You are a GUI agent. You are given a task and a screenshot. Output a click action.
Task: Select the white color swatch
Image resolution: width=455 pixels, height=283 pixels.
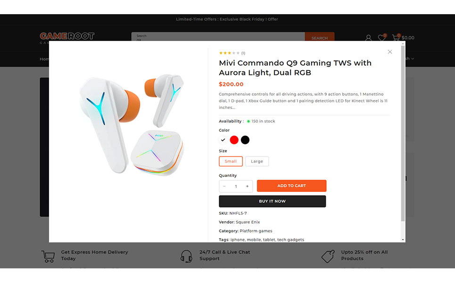tap(223, 140)
